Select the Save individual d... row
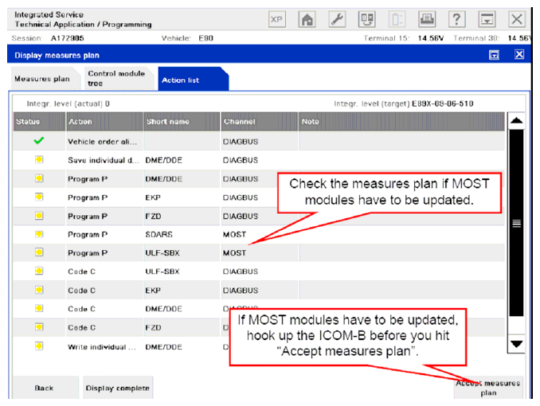This screenshot has height=406, width=540. click(x=259, y=160)
